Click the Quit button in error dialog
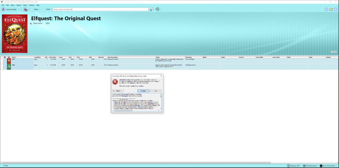The width and height of the screenshot is (339, 168). 156,91
